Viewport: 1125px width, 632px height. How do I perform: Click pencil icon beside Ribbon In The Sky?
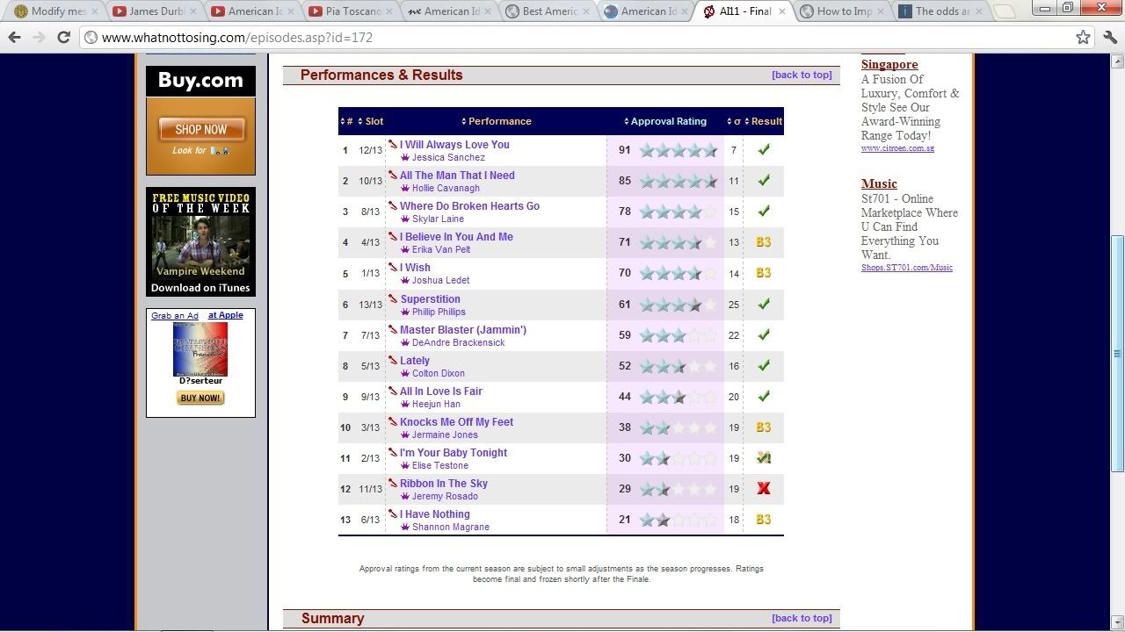[x=393, y=483]
